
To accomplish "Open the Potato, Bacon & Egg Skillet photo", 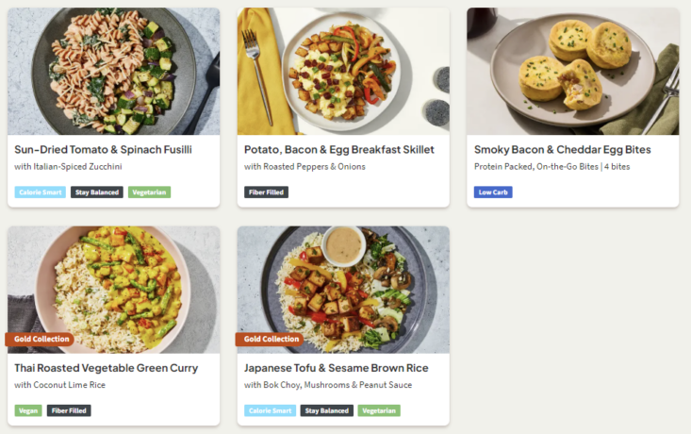I will point(343,72).
